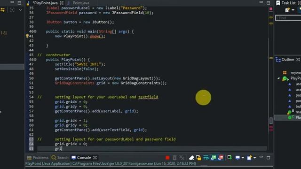Click the red error marker in overview ruler top
This screenshot has height=169, width=301.
tap(271, 9)
